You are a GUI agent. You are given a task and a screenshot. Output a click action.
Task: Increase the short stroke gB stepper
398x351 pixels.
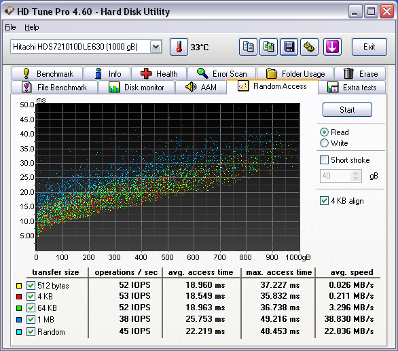(356, 173)
